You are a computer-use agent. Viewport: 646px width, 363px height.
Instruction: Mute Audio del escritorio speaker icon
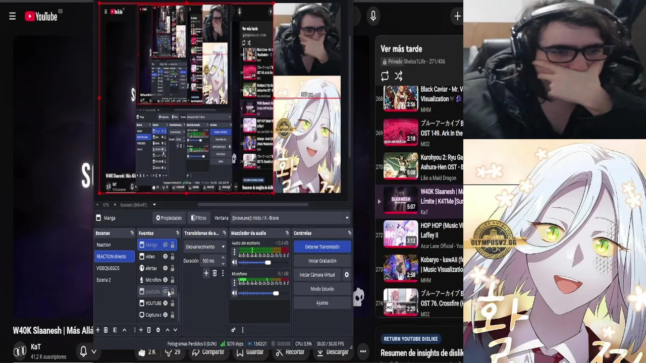[234, 262]
